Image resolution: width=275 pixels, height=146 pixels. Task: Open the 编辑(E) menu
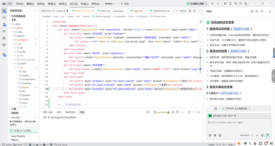(x=30, y=4)
